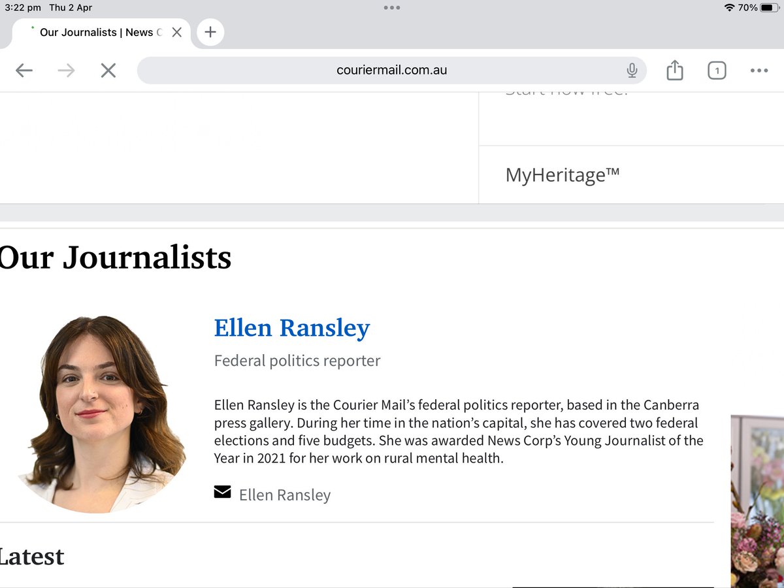Viewport: 784px width, 588px height.
Task: Open the flower bouquet ad image
Action: tap(757, 502)
